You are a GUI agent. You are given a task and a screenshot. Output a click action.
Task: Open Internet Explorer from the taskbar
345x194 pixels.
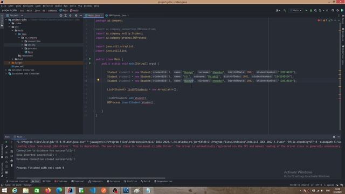click(x=15, y=190)
